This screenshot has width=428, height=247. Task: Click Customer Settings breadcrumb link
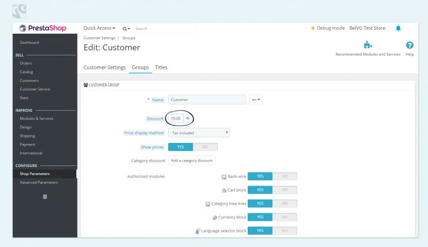point(99,38)
